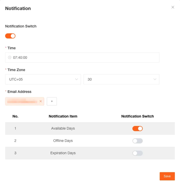180x185 pixels.
Task: Click the clock icon in the Time field
Action: [x=10, y=57]
